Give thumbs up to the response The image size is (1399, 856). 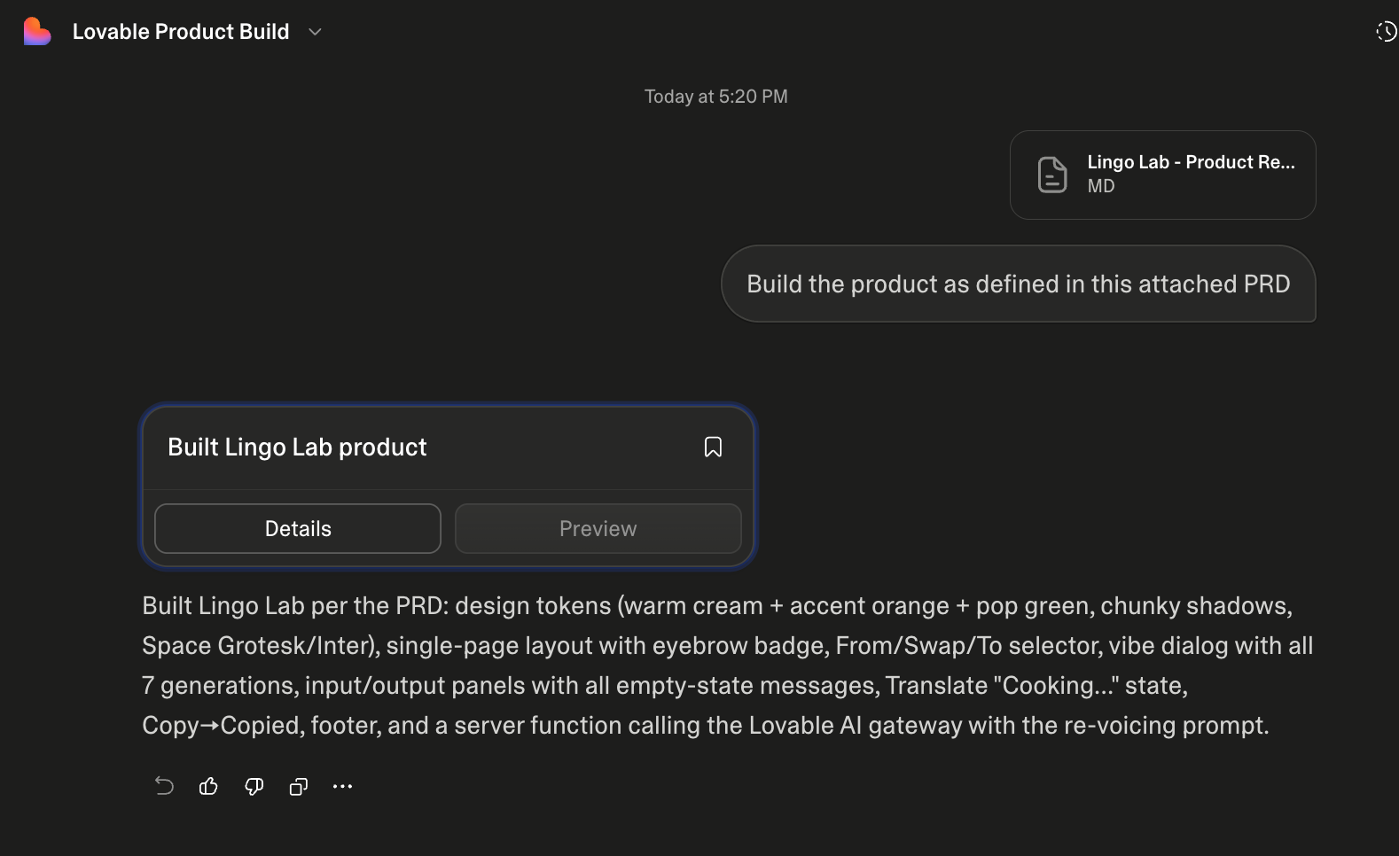click(208, 786)
